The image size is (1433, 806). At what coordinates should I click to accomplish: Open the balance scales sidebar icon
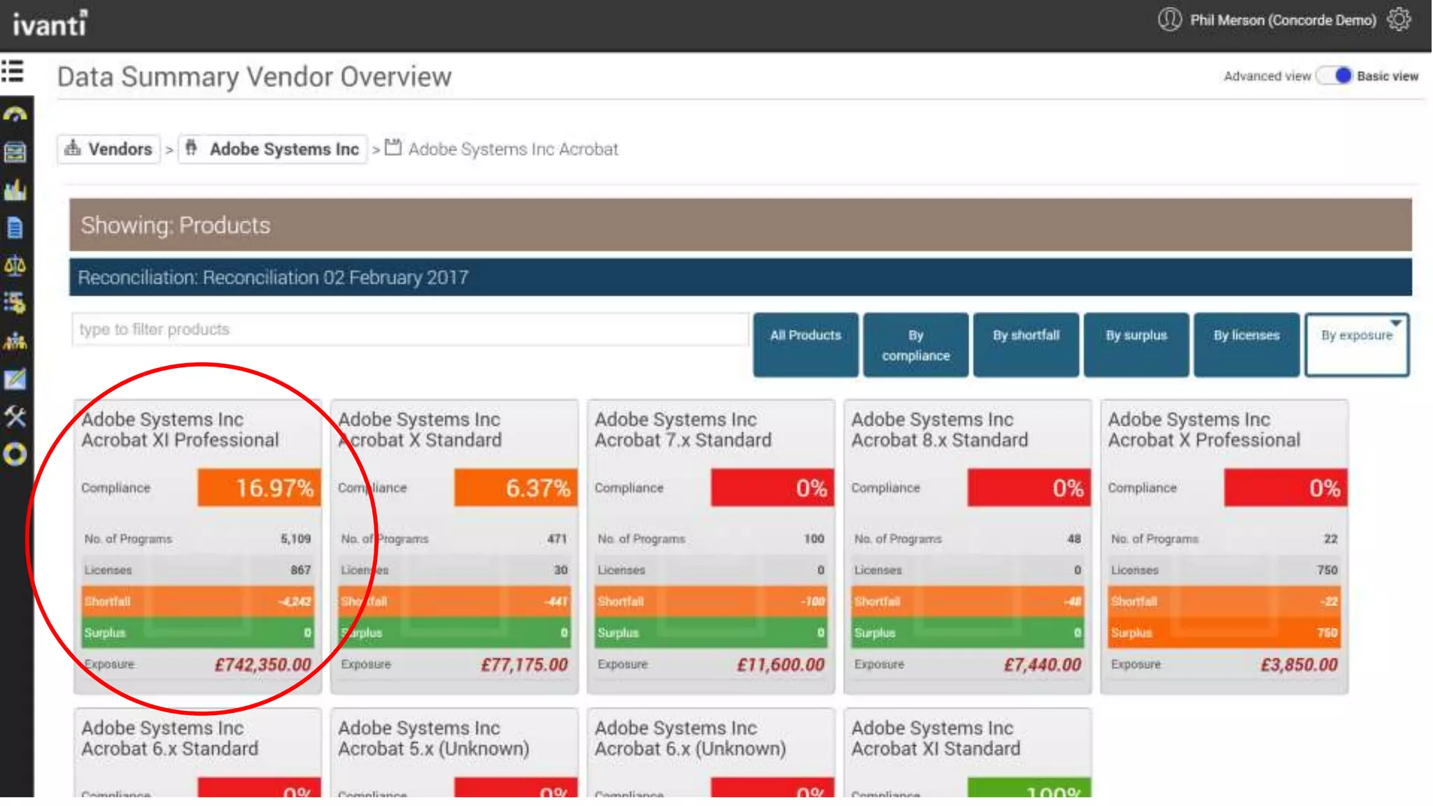15,265
